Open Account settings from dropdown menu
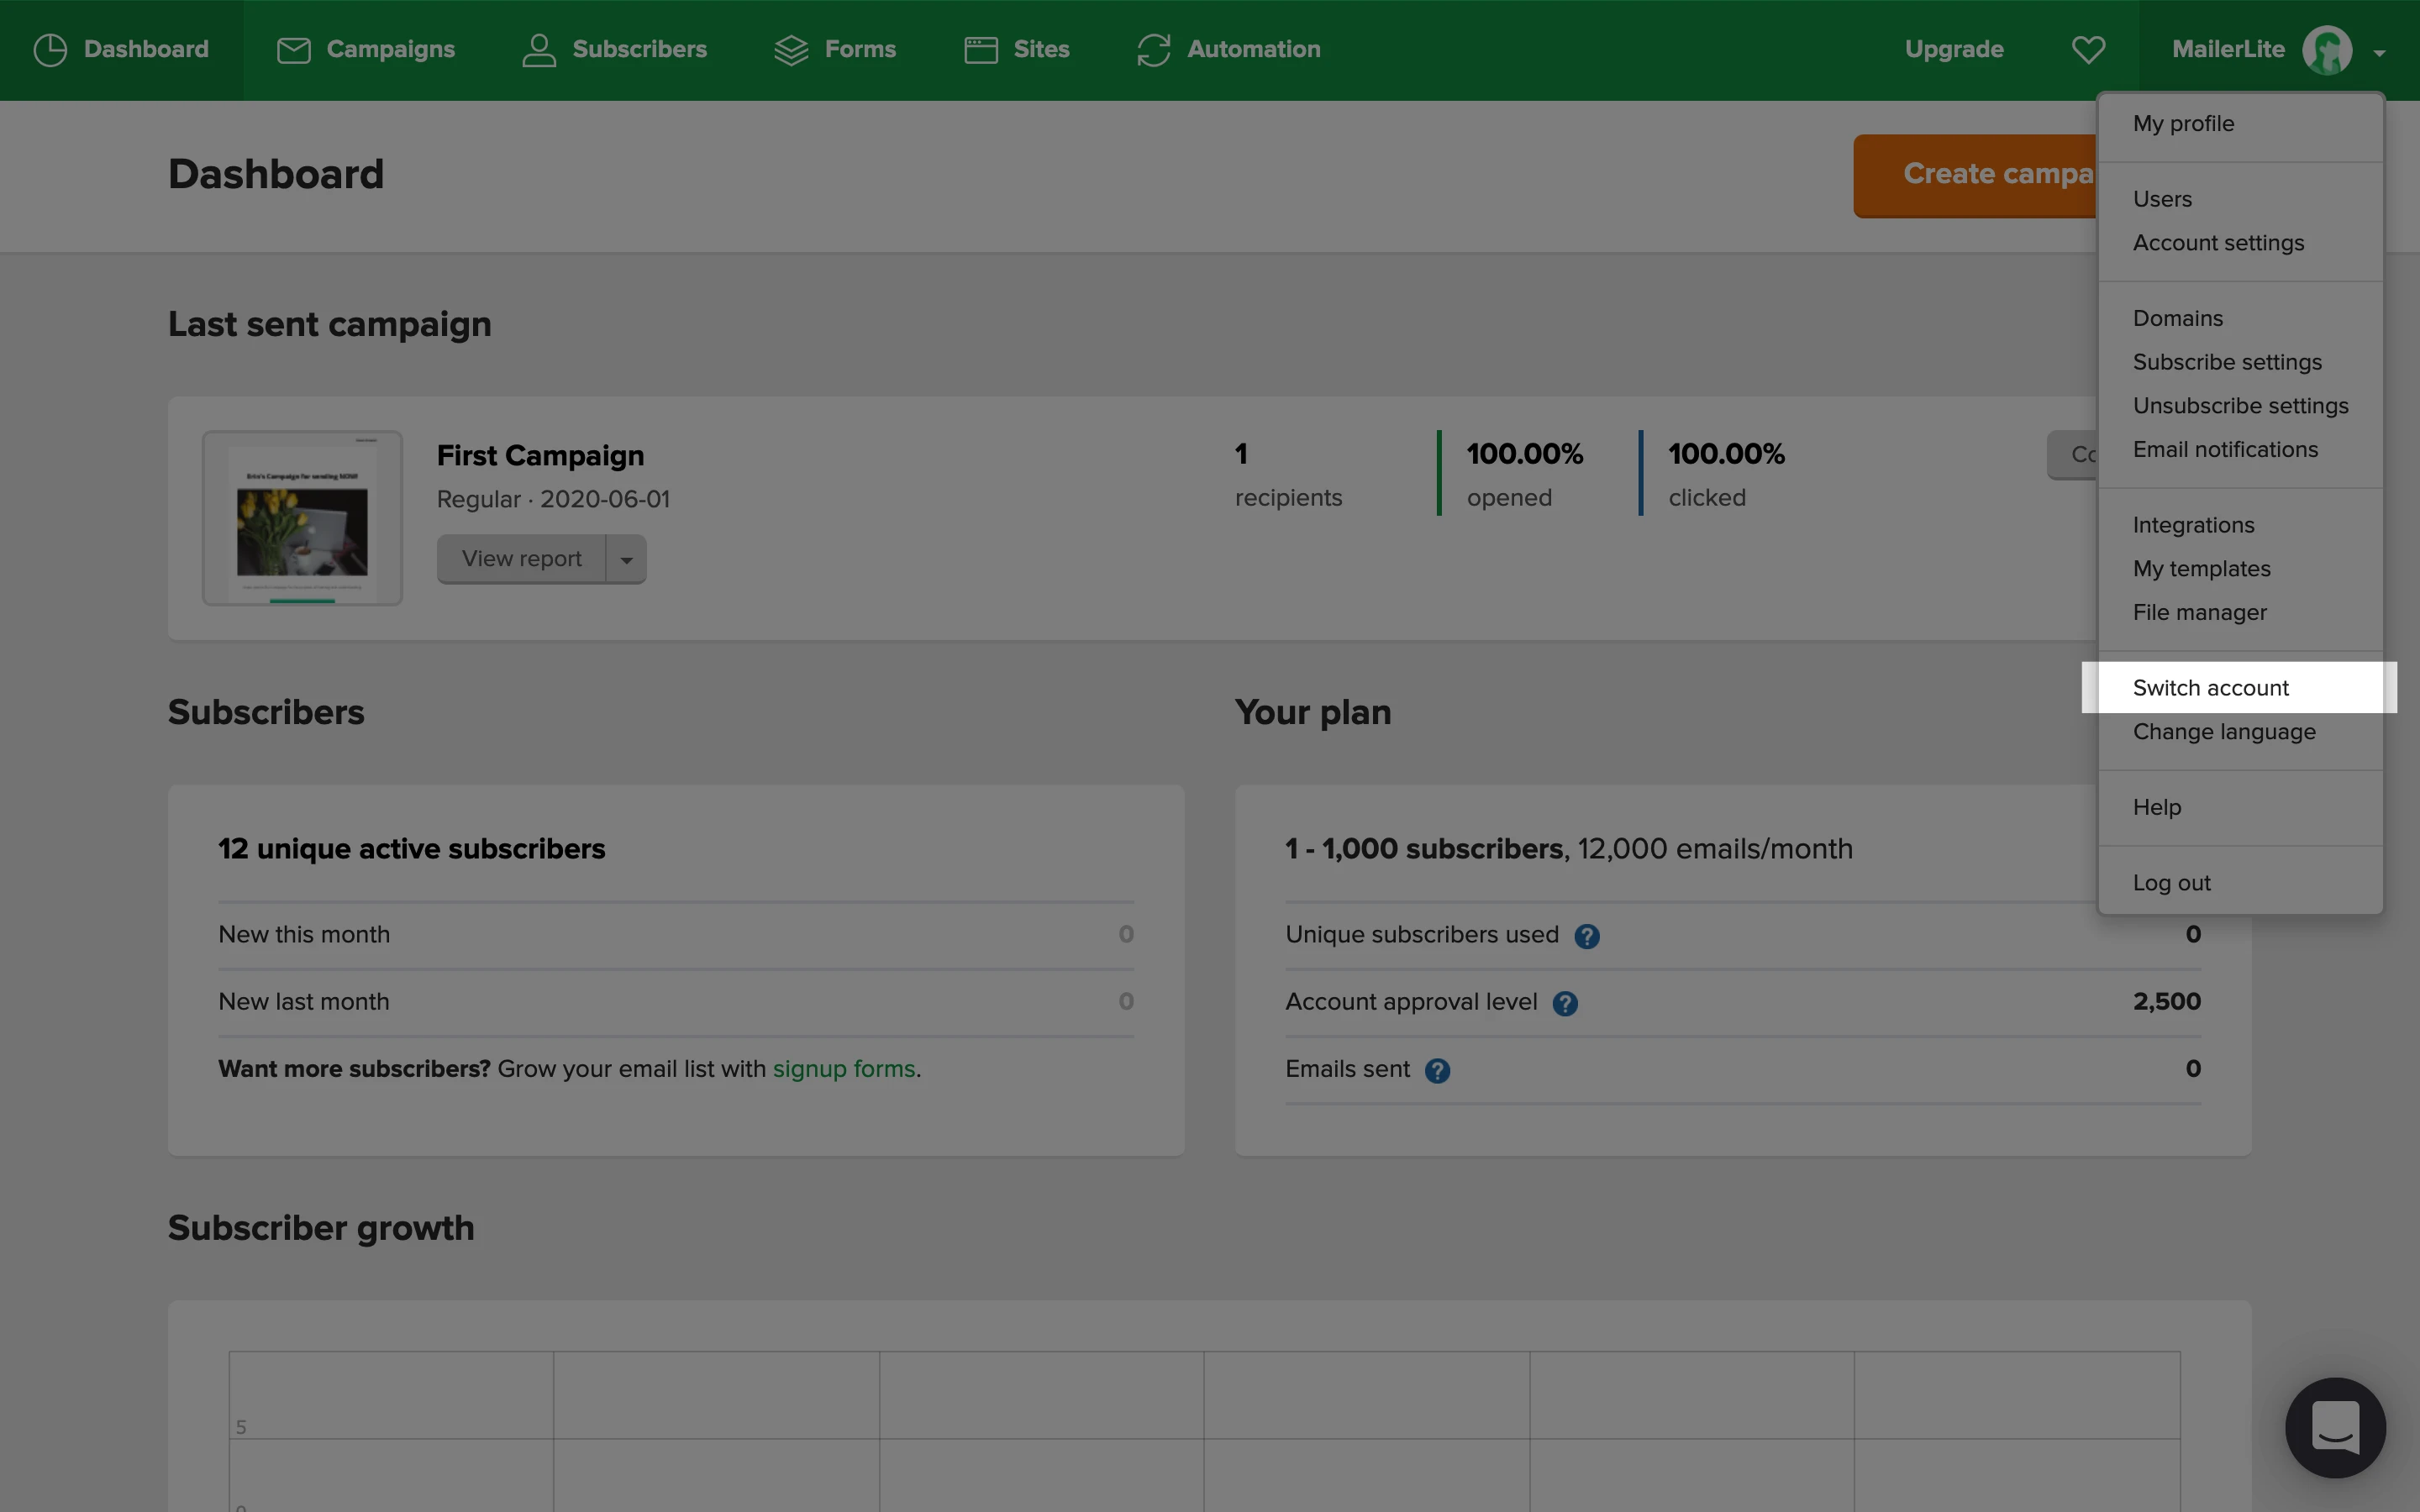2420x1512 pixels. (2217, 243)
